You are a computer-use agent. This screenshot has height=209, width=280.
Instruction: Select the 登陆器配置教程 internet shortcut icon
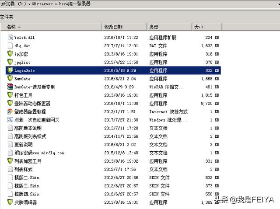pyautogui.click(x=10, y=111)
